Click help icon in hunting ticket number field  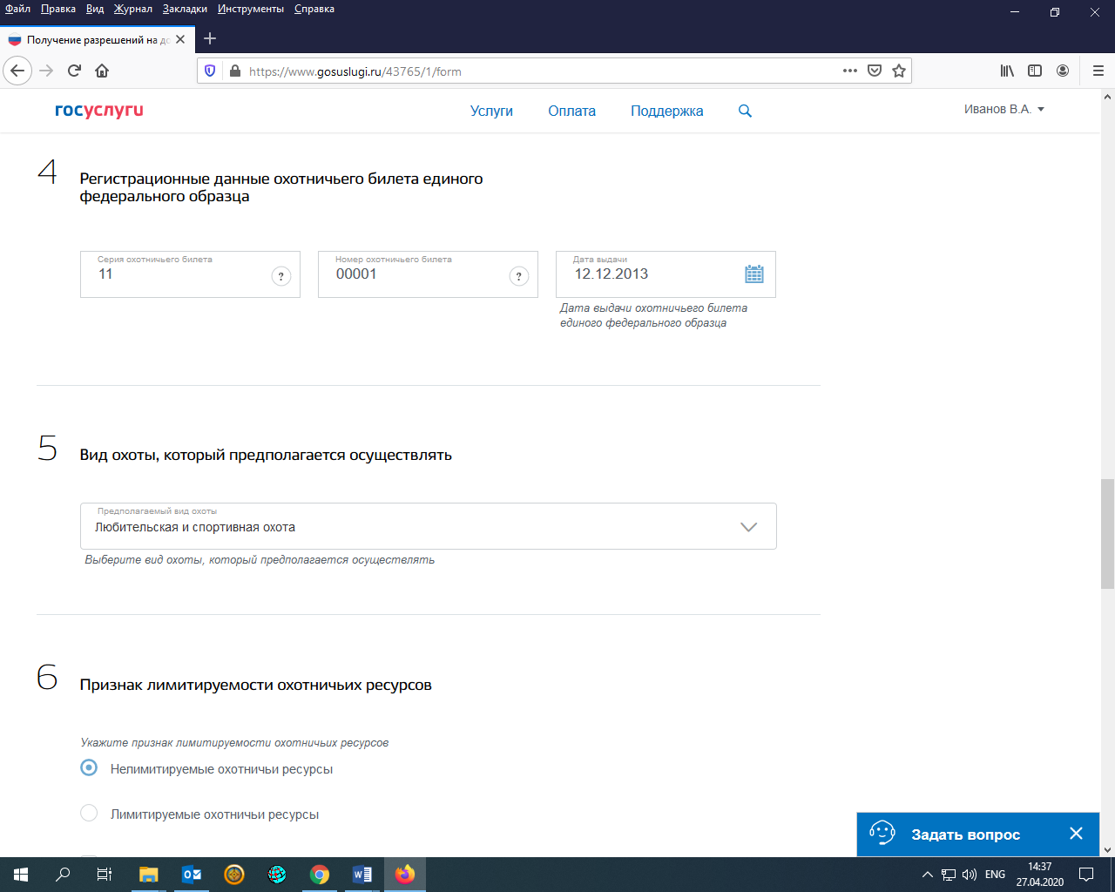518,277
